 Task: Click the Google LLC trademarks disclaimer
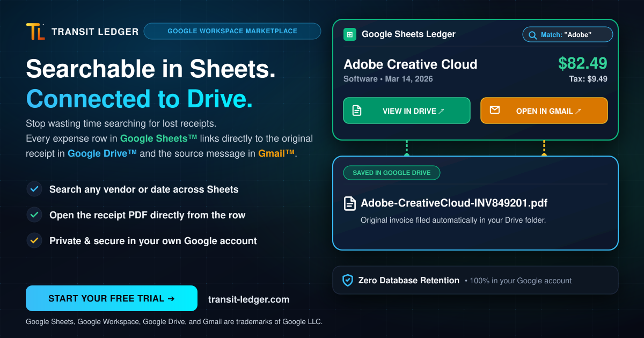click(x=174, y=322)
